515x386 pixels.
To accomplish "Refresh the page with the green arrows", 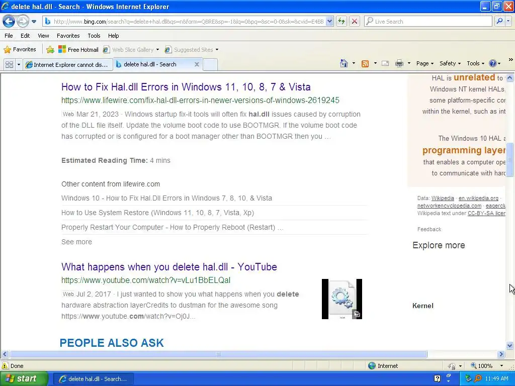I will click(x=341, y=22).
